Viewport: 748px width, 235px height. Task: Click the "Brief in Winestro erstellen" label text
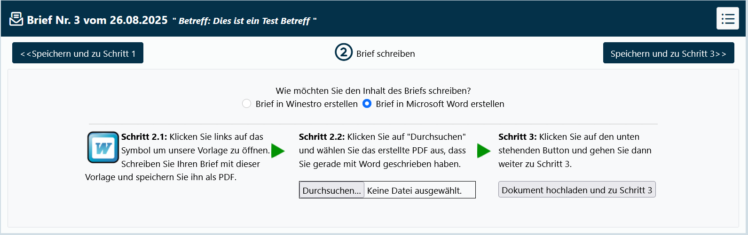tap(307, 104)
